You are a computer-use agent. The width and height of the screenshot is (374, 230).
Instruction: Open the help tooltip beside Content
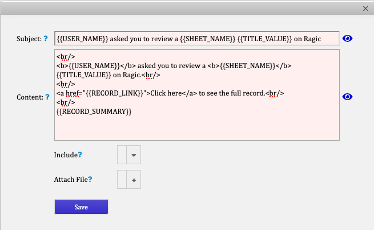click(x=47, y=97)
